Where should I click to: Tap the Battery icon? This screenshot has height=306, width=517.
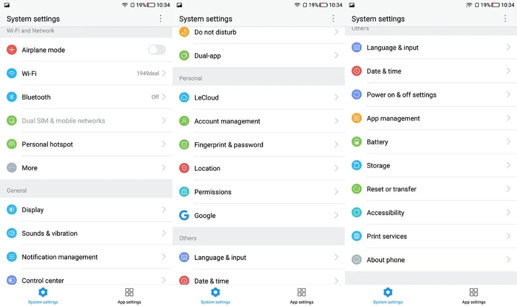click(357, 142)
